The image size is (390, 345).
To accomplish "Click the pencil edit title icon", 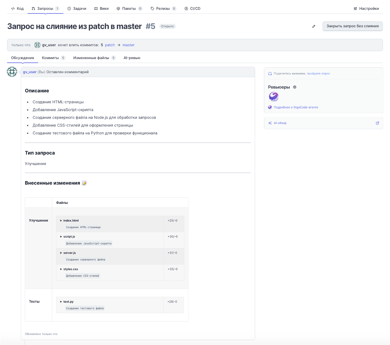I will (x=314, y=26).
